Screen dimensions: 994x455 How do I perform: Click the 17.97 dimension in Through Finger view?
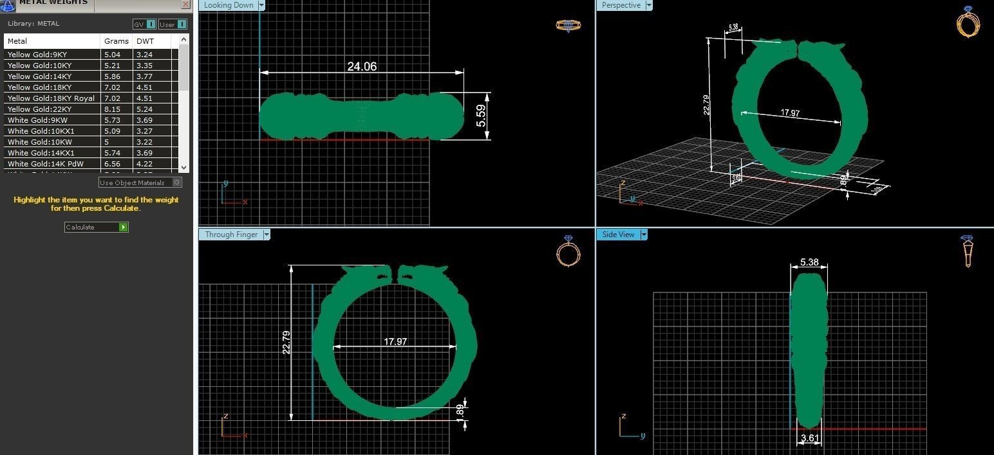tap(395, 342)
